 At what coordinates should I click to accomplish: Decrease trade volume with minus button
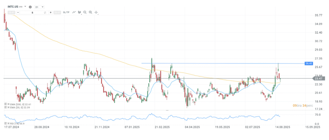point(18,12)
